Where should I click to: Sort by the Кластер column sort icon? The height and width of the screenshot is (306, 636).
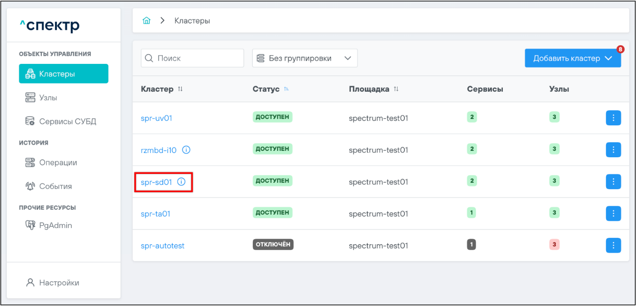[180, 89]
